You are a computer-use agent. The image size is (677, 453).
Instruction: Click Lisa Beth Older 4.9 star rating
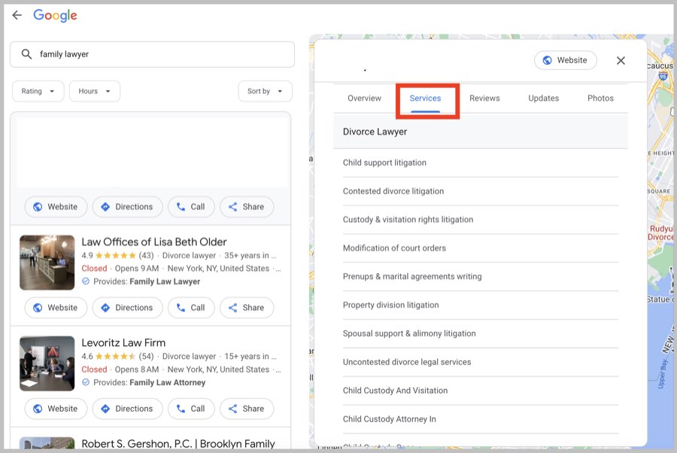pos(117,256)
